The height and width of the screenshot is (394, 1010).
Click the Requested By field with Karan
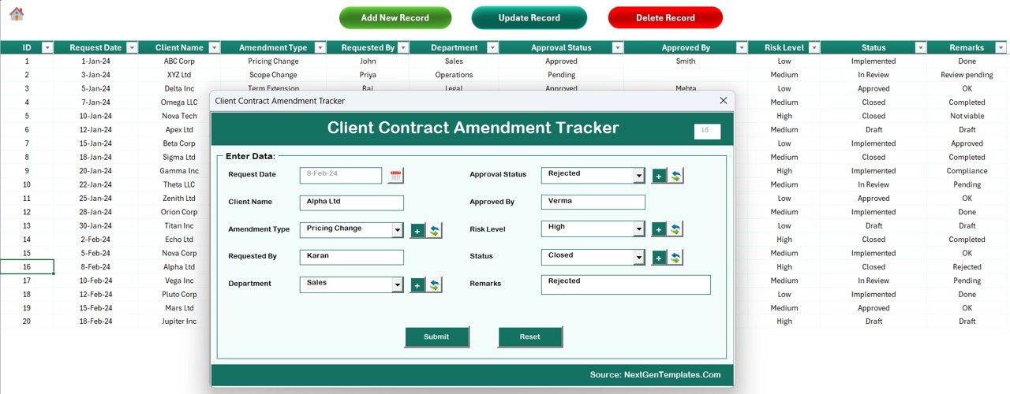point(352,257)
